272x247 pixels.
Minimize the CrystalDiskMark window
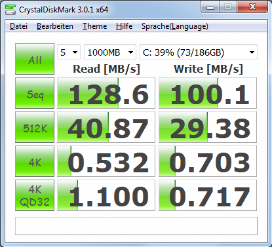click(210, 7)
